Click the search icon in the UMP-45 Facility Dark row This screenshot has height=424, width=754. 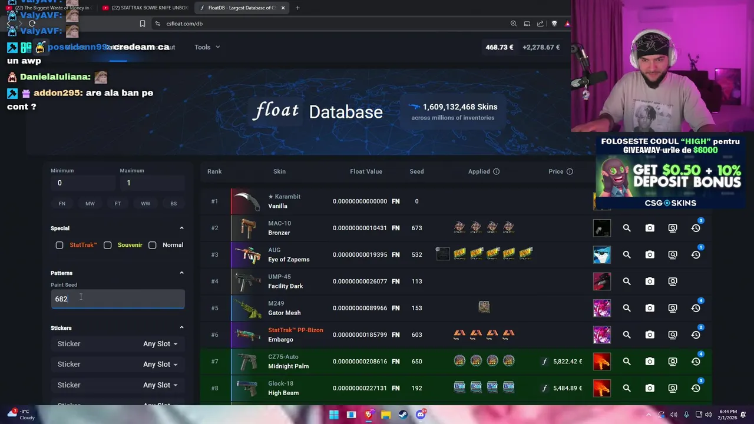[627, 281]
